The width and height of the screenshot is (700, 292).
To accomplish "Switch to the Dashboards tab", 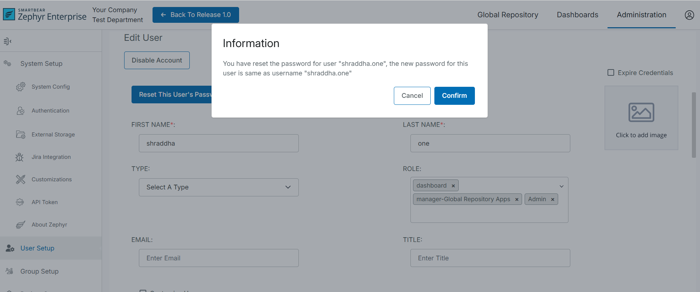I will [x=577, y=15].
